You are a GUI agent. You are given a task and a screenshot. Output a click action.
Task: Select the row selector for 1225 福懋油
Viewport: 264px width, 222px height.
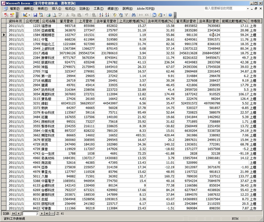point(4,26)
